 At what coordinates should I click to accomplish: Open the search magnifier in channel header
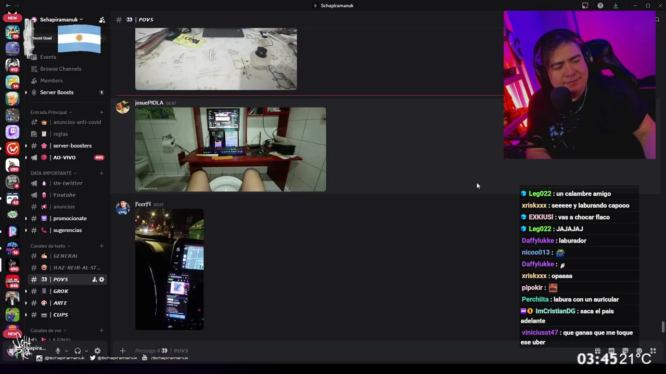tap(657, 20)
